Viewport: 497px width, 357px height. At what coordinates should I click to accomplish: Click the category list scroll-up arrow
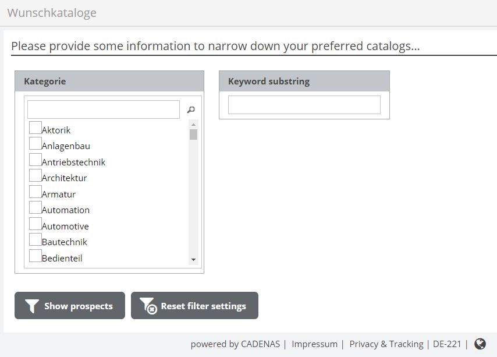[x=194, y=124]
